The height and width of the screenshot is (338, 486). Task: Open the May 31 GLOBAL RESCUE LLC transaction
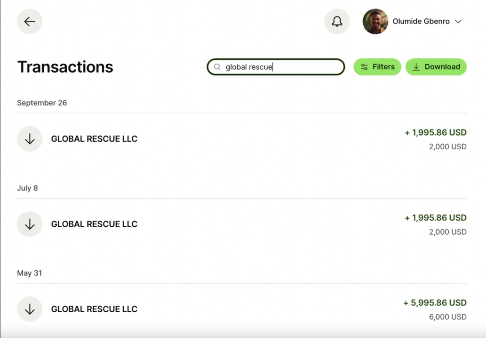pos(94,309)
